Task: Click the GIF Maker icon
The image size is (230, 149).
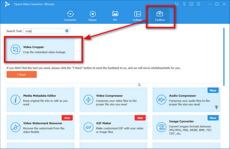Action: click(x=88, y=127)
